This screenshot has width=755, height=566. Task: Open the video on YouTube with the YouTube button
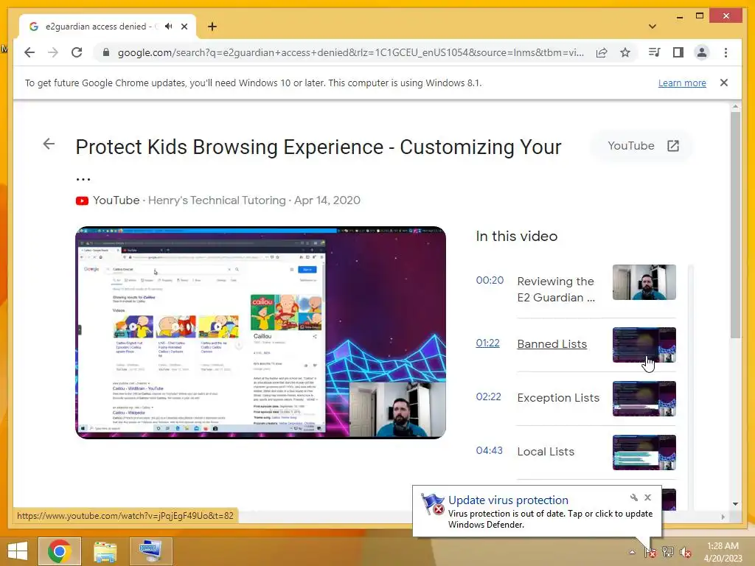click(642, 146)
